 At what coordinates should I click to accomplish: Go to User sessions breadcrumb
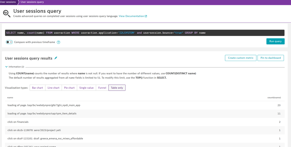[8, 2]
